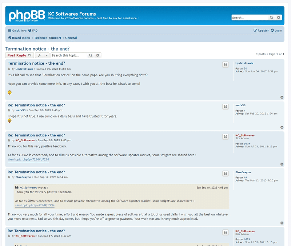Quote KC_Softwares post from Sep 10
Image resolution: width=291 pixels, height=246 pixels.
click(225, 136)
